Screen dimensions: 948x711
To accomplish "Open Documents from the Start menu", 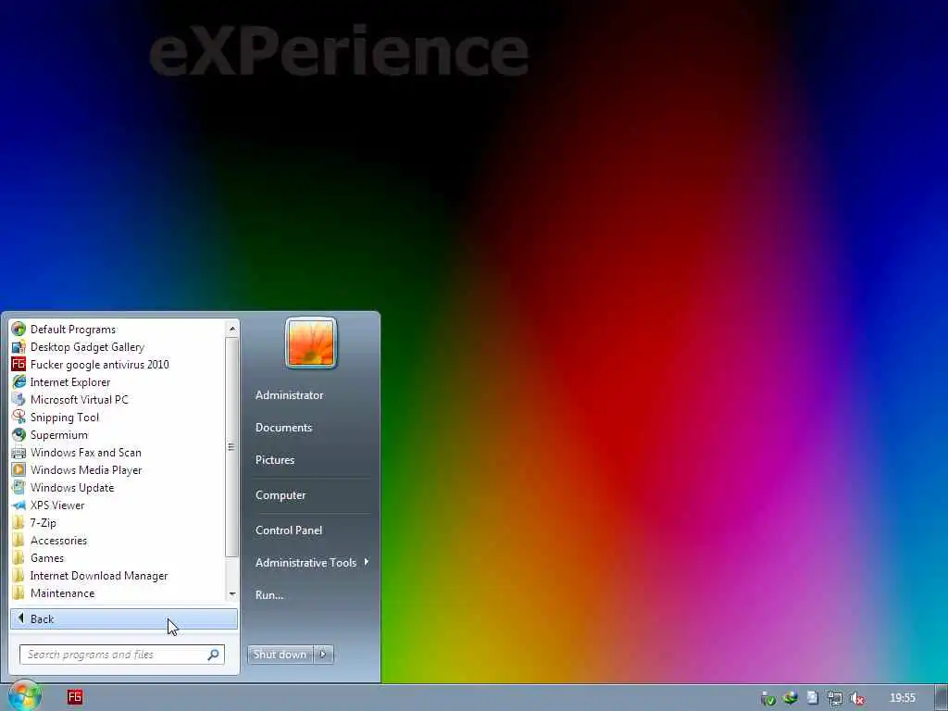I will [x=283, y=428].
